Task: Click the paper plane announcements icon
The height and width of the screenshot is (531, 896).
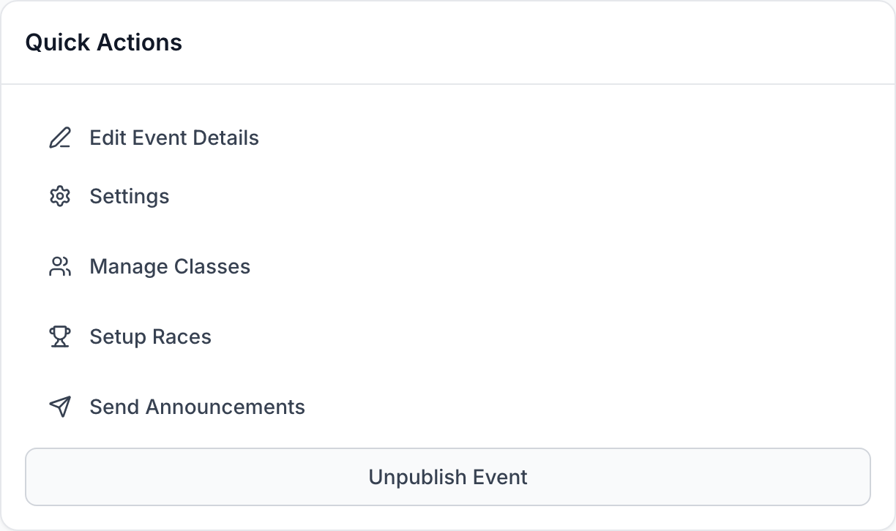Action: [x=60, y=407]
